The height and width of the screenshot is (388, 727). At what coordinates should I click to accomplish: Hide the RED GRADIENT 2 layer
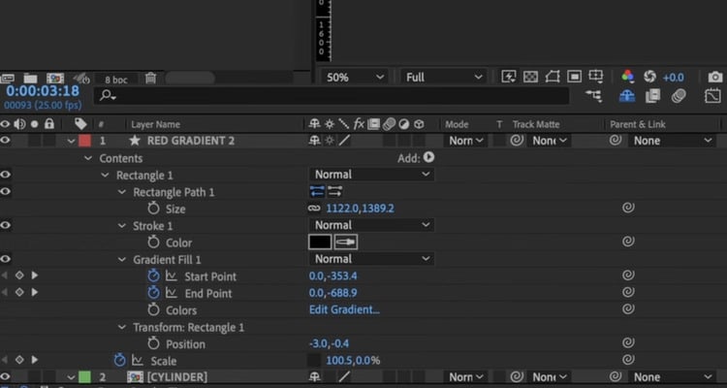[5, 140]
